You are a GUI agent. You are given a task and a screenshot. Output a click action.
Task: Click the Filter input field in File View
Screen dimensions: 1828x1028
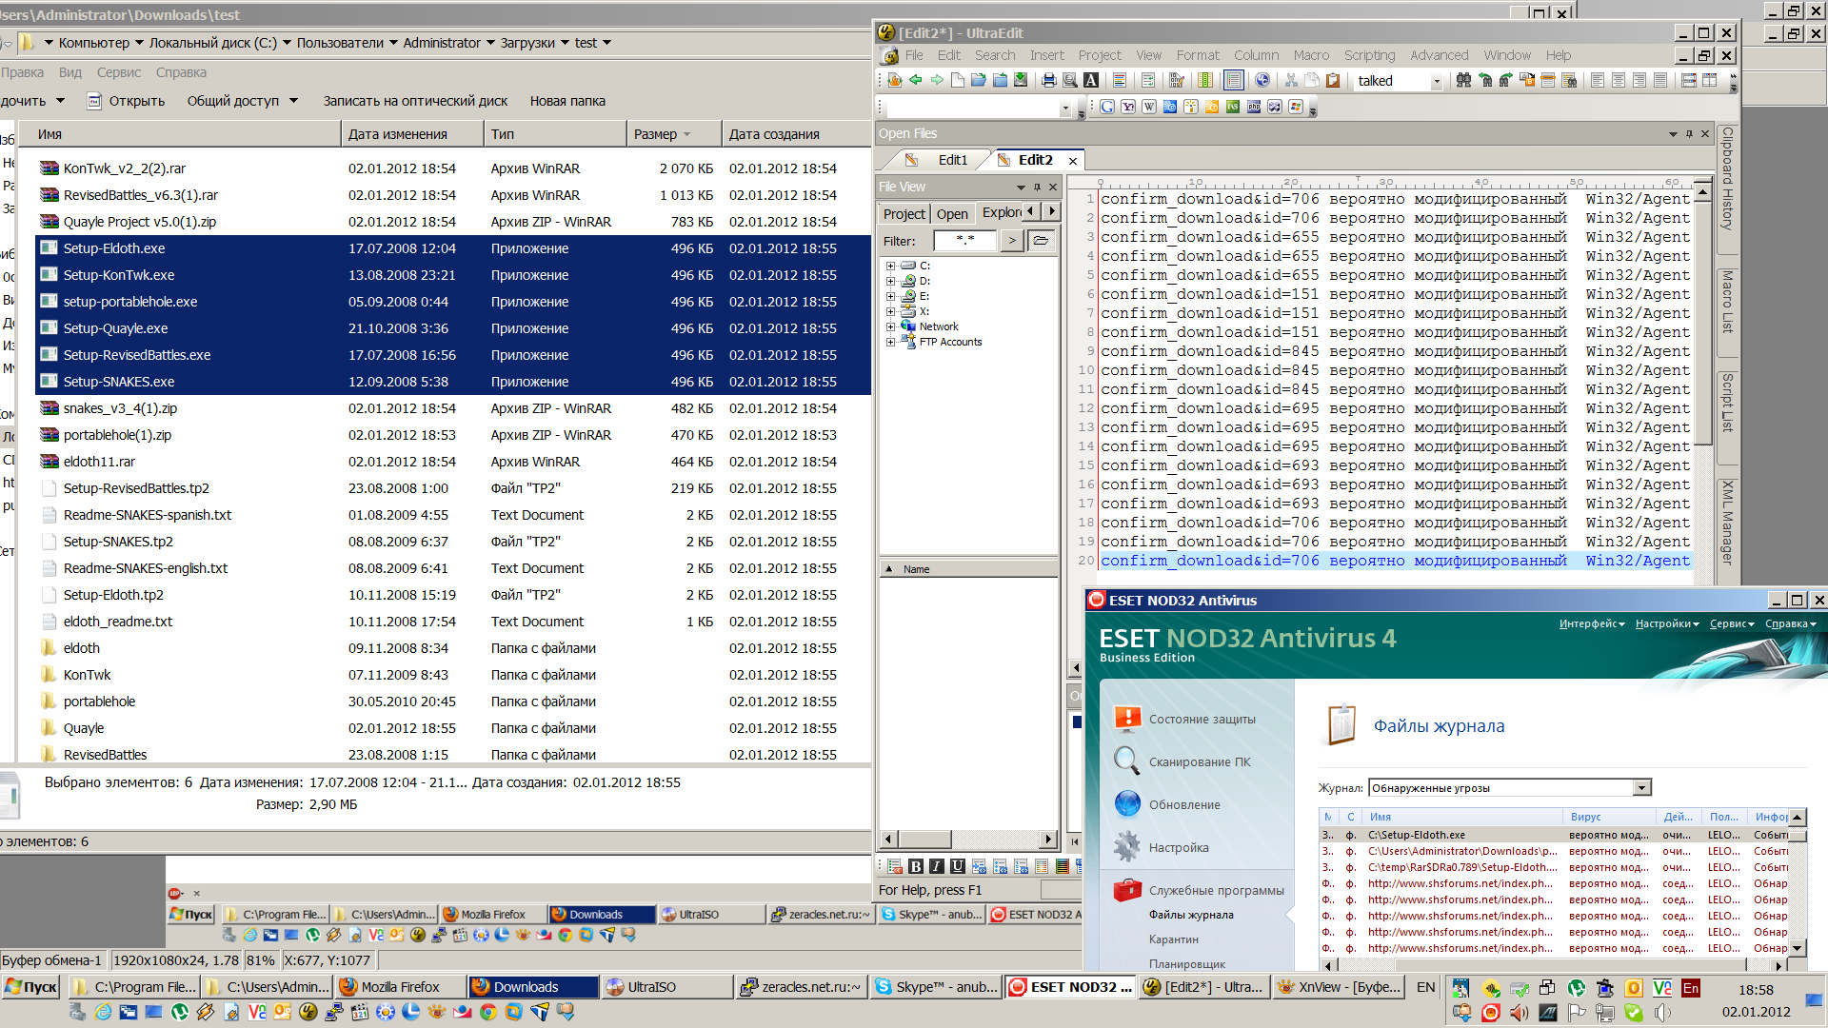pos(964,241)
